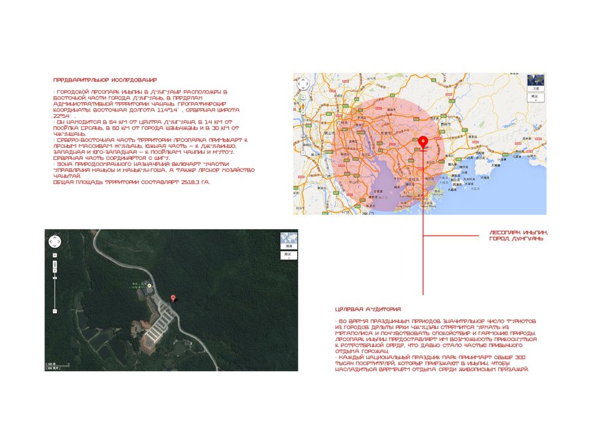Screen dimensions: 597x426
Task: Click the 广州市 city label on the street map
Action: pyautogui.click(x=342, y=123)
